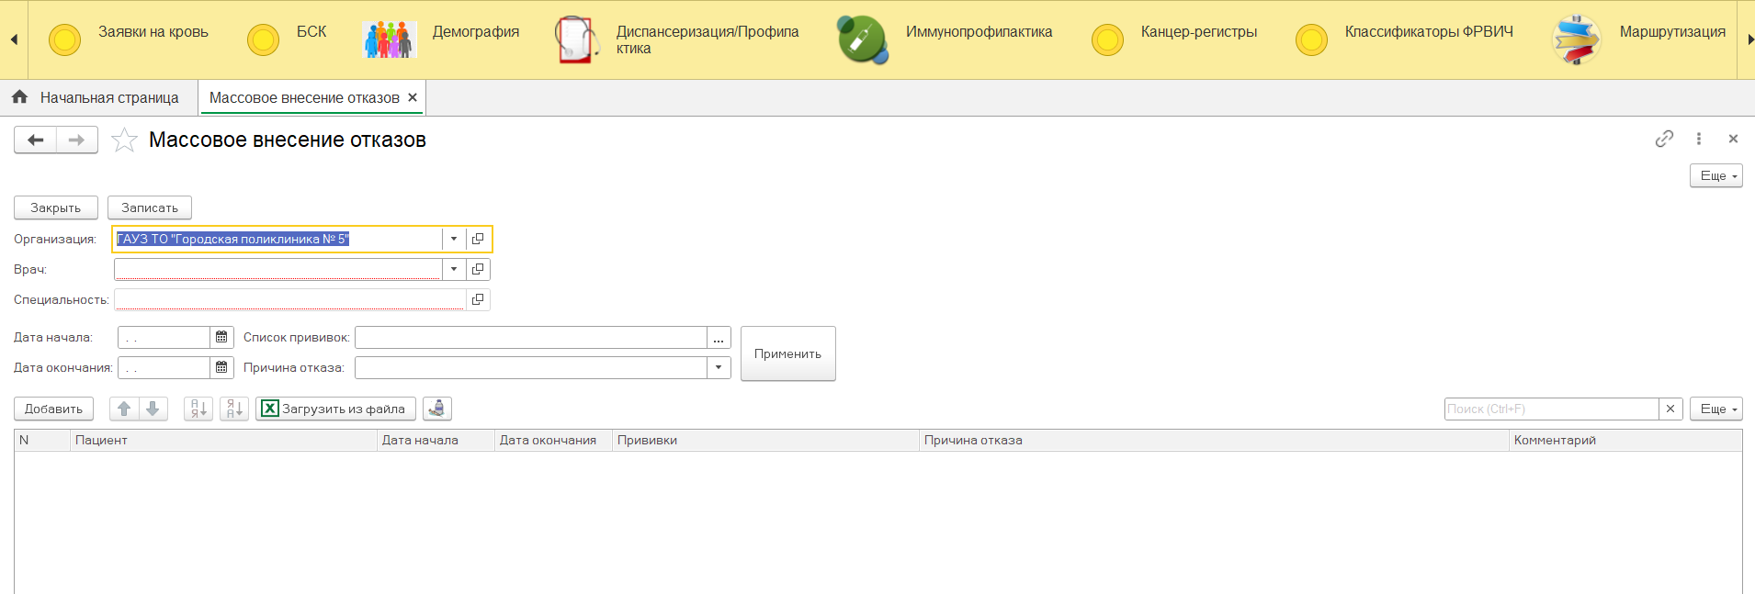Move row up with arrow icon
The width and height of the screenshot is (1755, 594).
[x=124, y=409]
